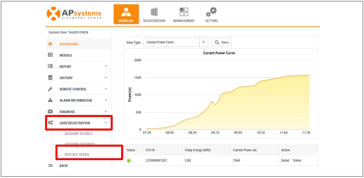Select the History menu label
This screenshot has width=364, height=178.
click(x=66, y=78)
